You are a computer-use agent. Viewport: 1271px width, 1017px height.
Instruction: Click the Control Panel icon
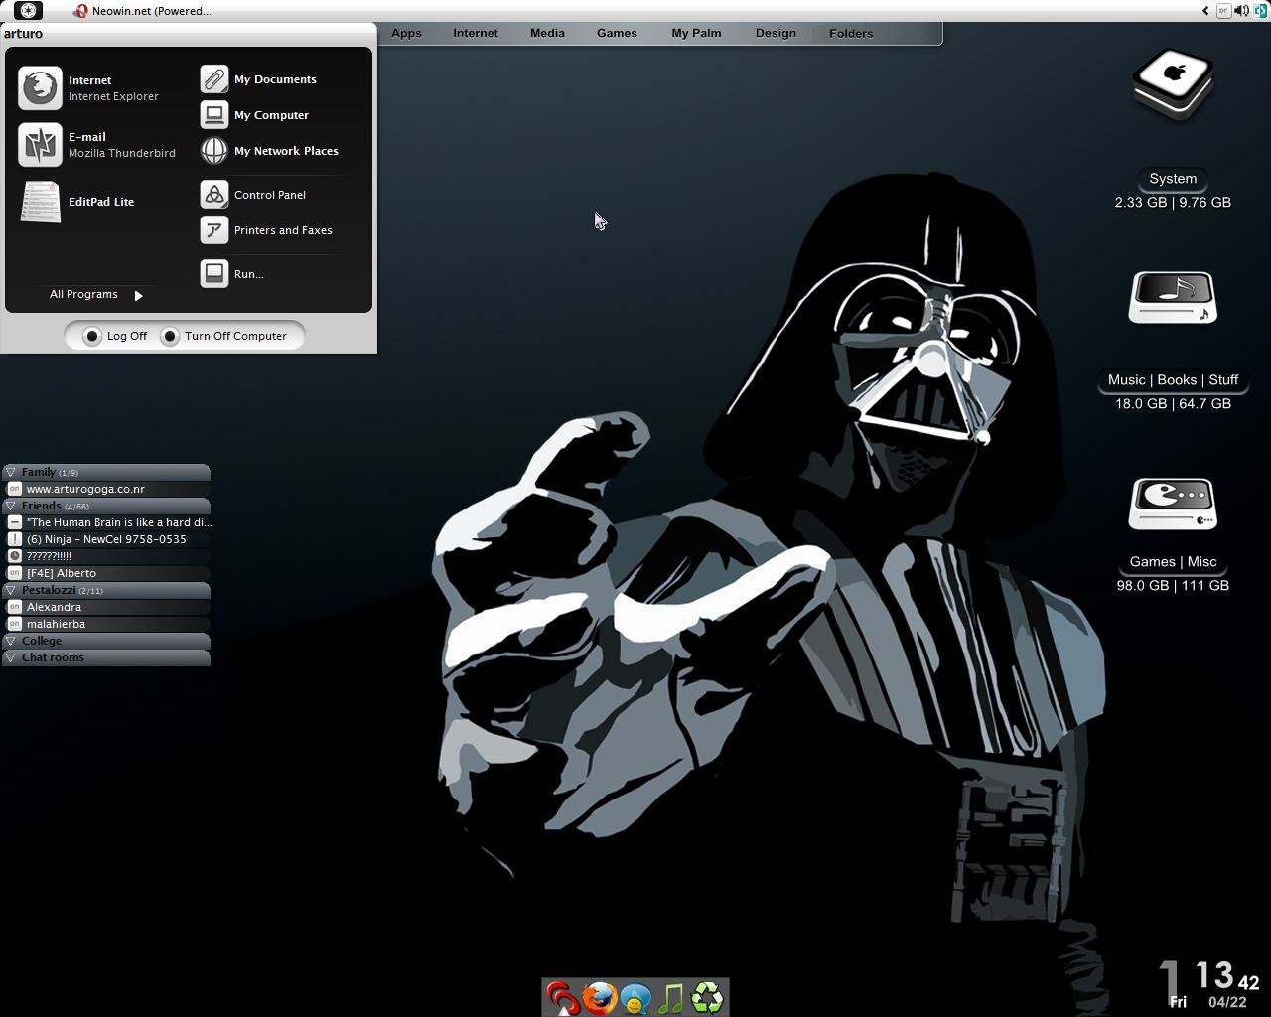214,195
